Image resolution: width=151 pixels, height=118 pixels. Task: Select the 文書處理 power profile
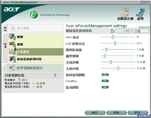[x=36, y=52]
